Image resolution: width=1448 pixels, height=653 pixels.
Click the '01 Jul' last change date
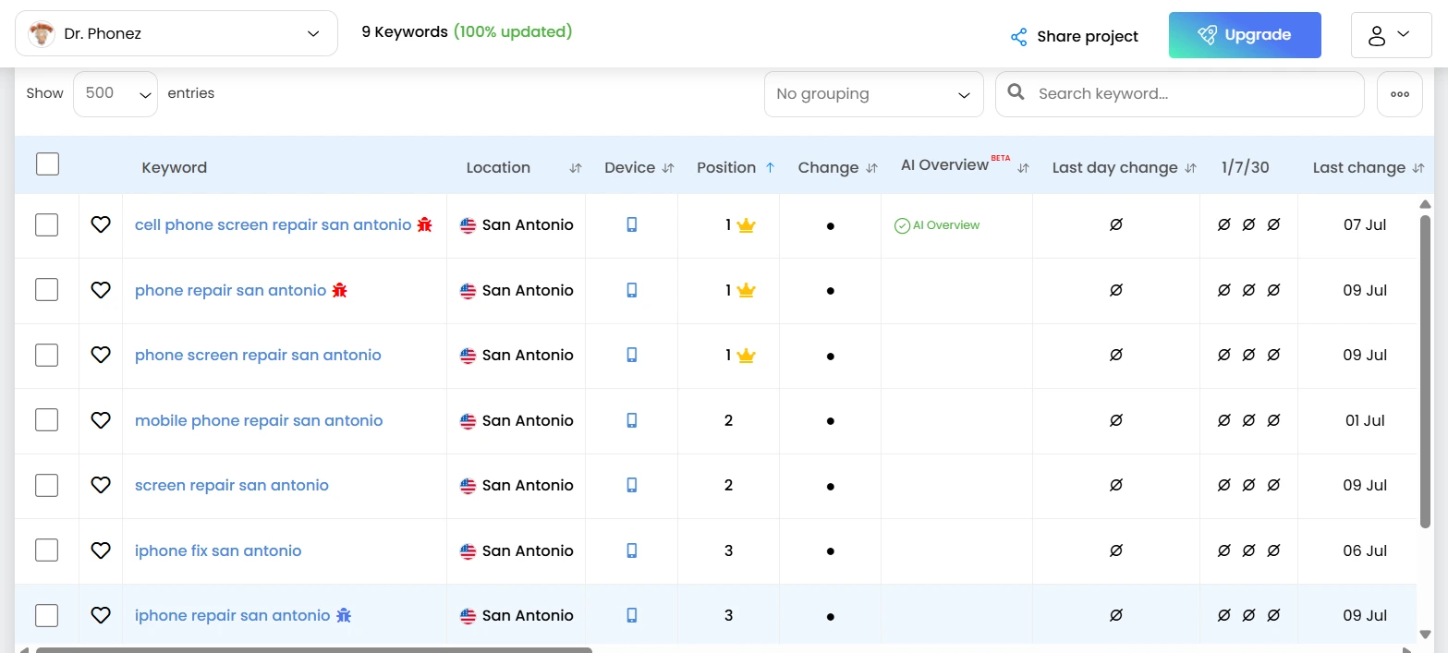coord(1365,420)
